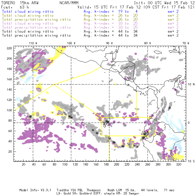Click 'Tiedtke' in the model info footer
The image size is (196, 196).
[x=63, y=190]
